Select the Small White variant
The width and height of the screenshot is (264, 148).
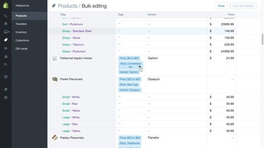click(71, 97)
